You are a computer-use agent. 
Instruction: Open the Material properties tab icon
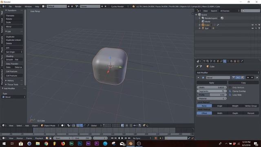(x=232, y=61)
